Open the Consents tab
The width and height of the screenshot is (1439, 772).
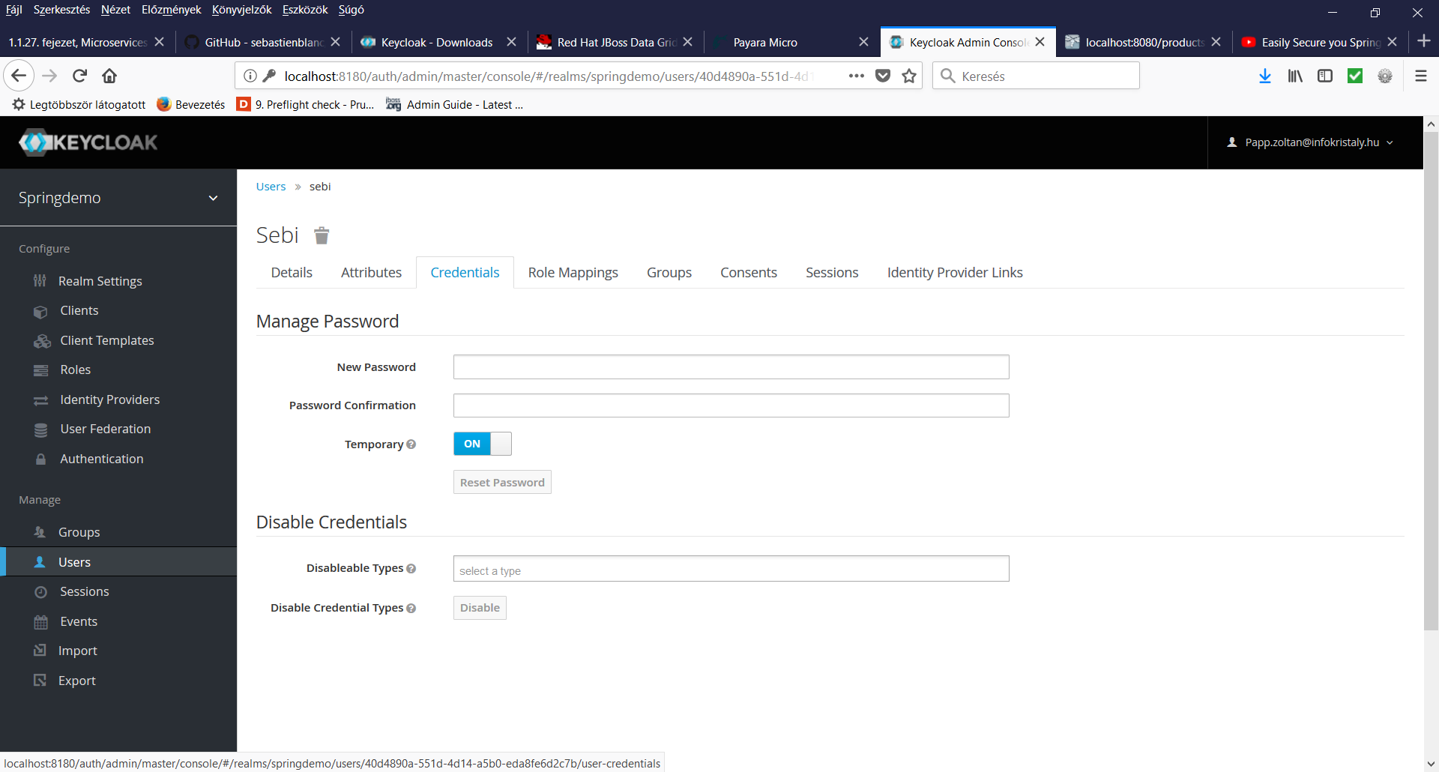tap(749, 273)
